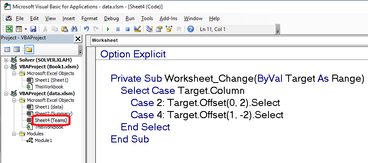368x163 pixels.
Task: Click the Toggle Folders button in Project panel
Action: 29,49
